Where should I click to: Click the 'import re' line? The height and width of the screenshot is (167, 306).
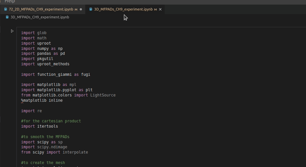tap(32, 111)
